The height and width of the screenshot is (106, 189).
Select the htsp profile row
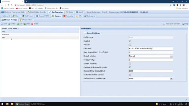coord(40,32)
